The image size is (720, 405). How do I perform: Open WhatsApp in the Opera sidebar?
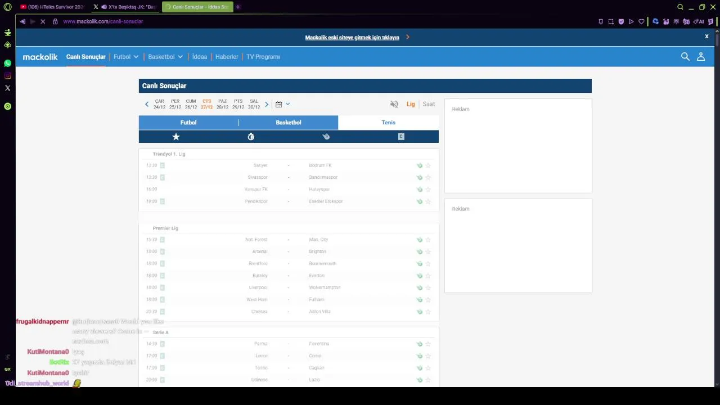click(7, 64)
